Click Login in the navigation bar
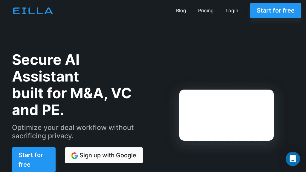This screenshot has height=172, width=306. click(232, 11)
